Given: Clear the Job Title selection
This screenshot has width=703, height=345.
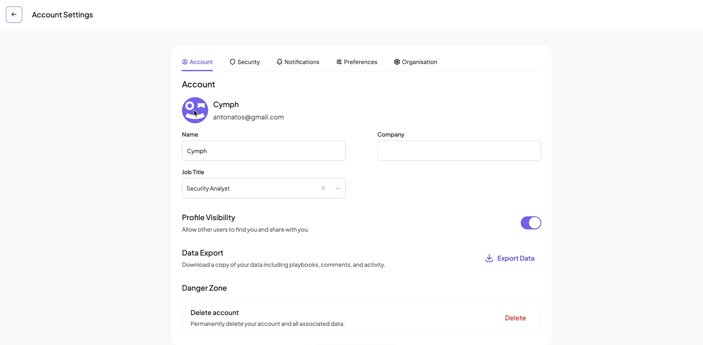Looking at the screenshot, I should (323, 188).
